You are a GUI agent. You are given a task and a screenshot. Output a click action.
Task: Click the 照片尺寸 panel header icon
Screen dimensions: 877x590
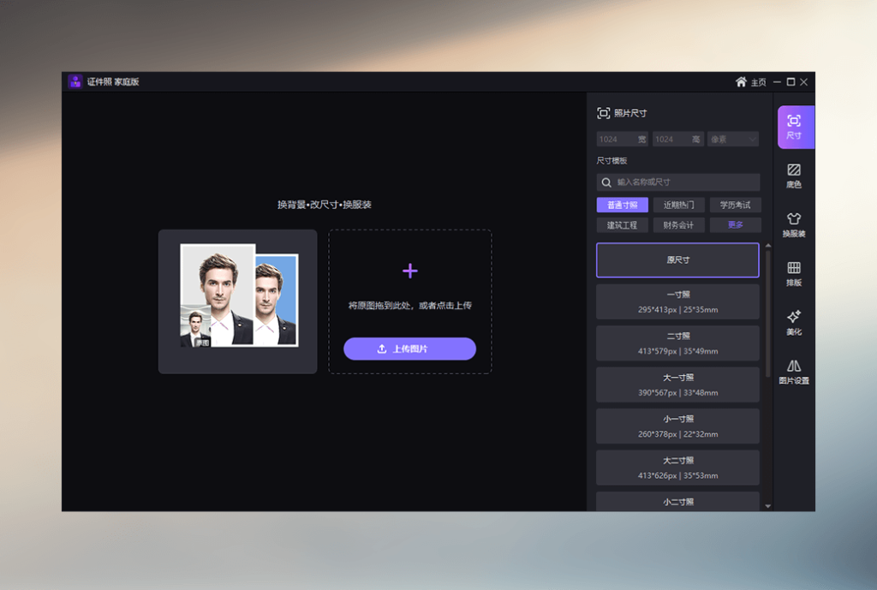(603, 113)
